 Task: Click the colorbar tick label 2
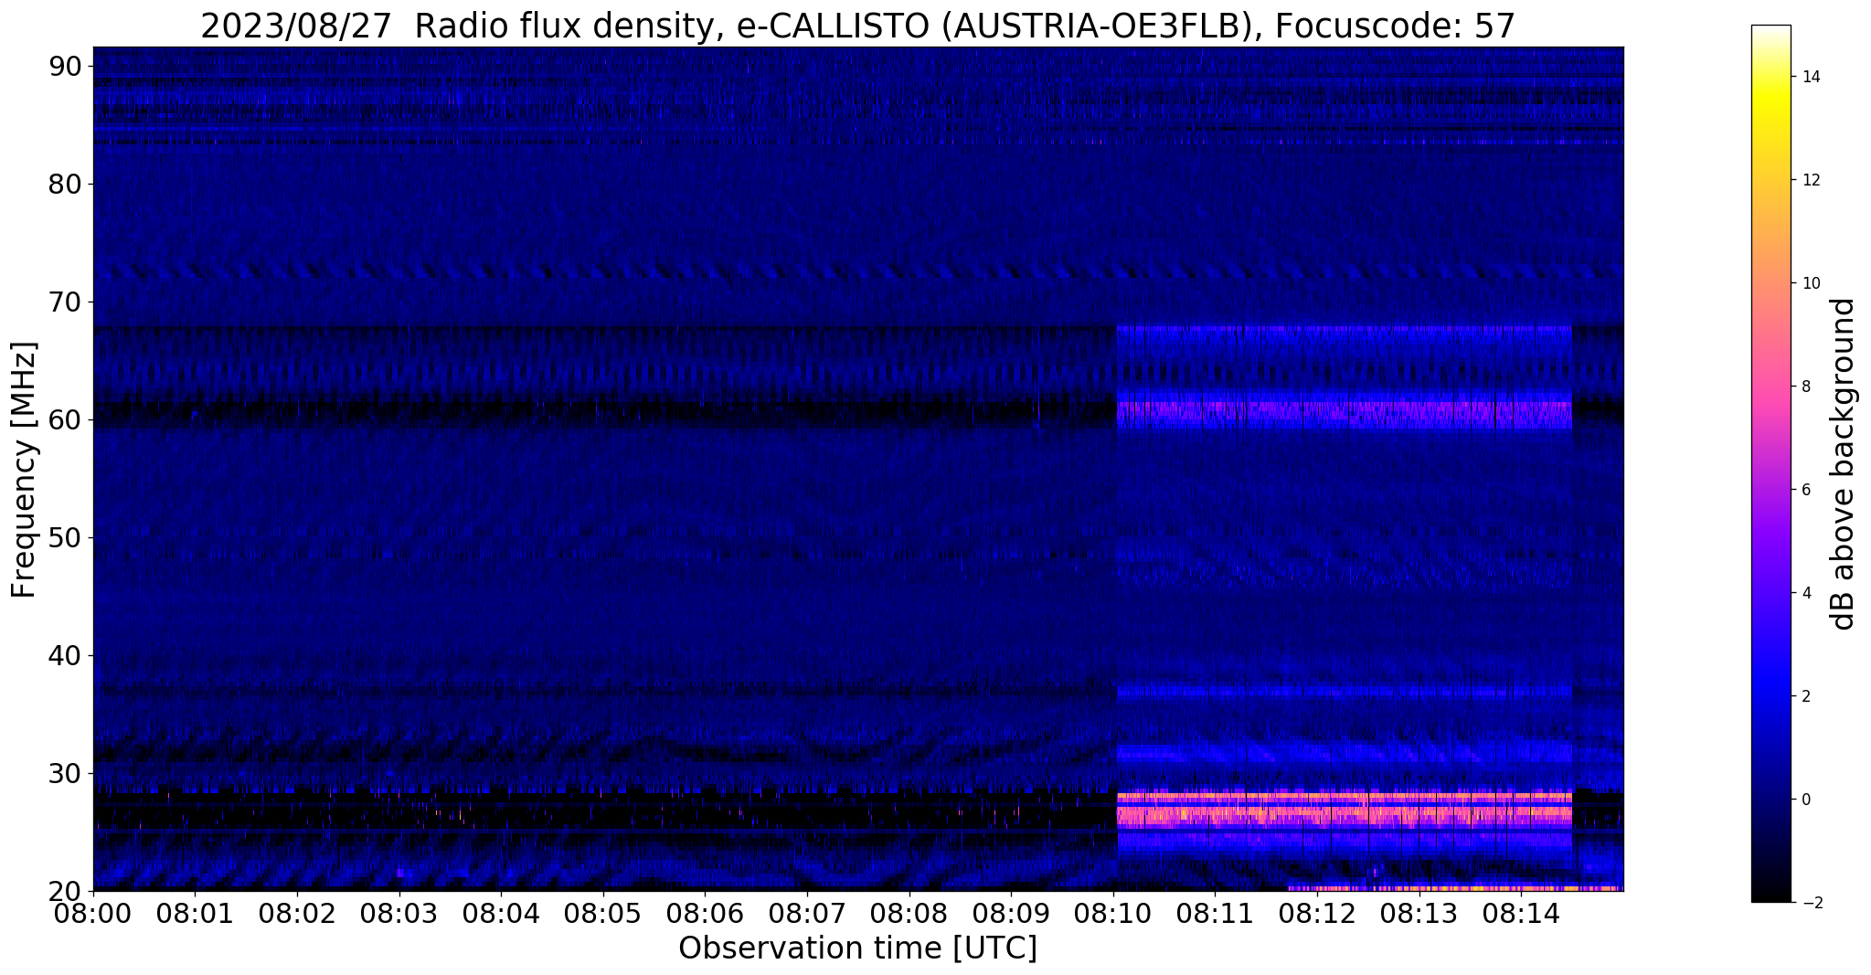(x=1805, y=696)
